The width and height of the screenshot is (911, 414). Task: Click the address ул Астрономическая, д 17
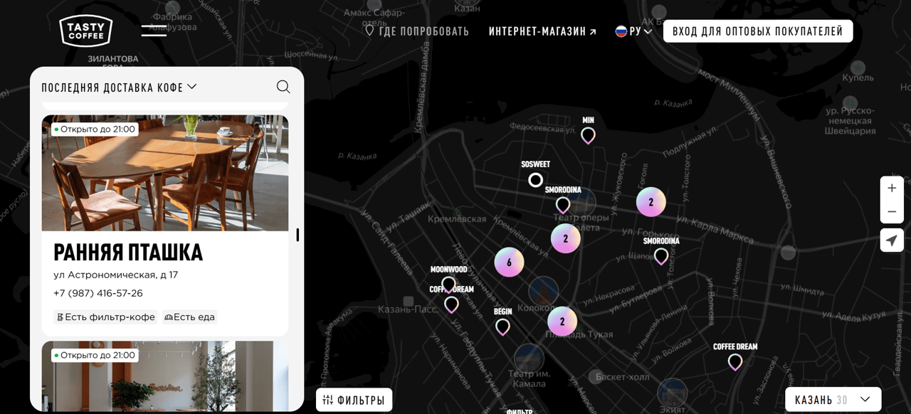click(x=115, y=275)
